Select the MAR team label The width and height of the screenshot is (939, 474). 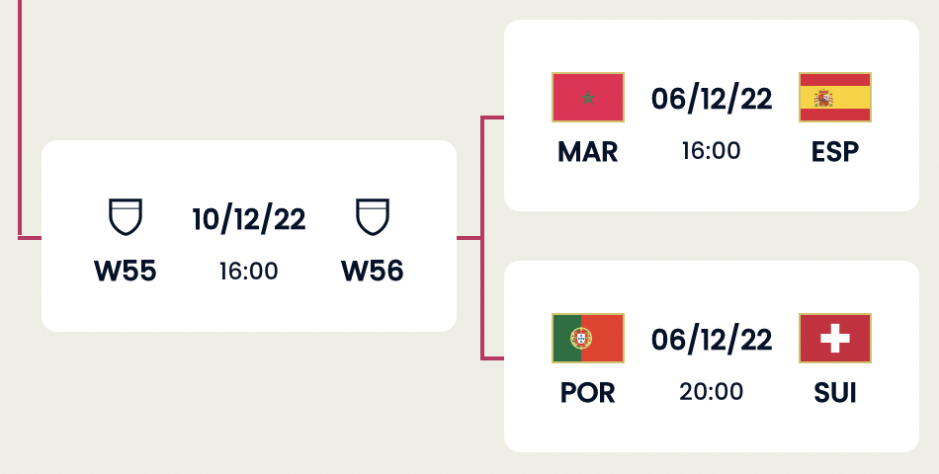pyautogui.click(x=587, y=151)
